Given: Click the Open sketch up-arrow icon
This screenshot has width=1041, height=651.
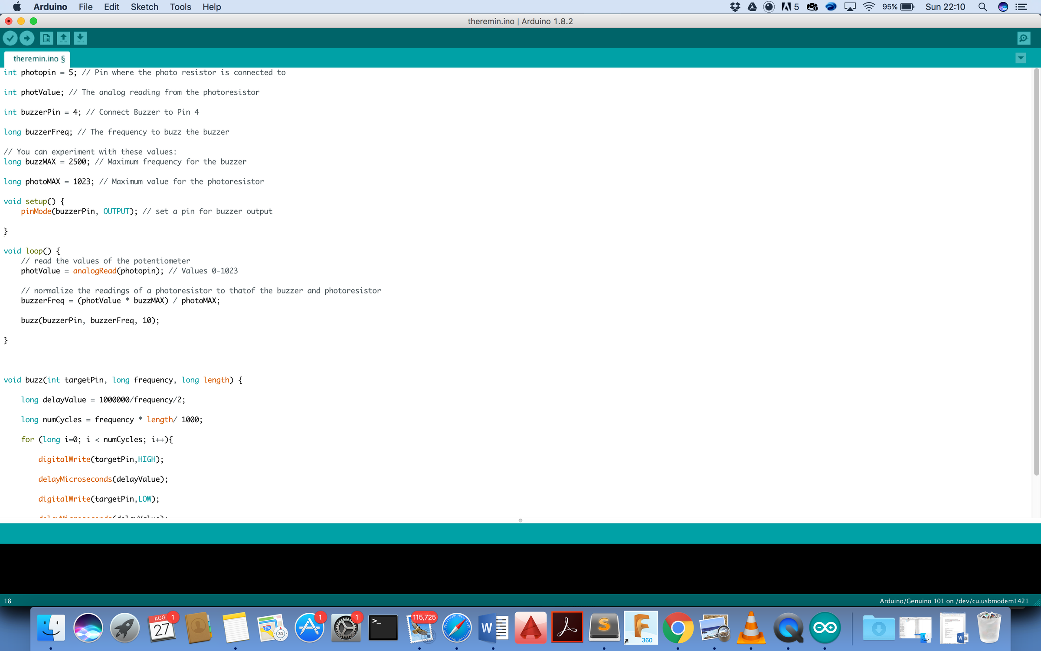Looking at the screenshot, I should pos(63,38).
